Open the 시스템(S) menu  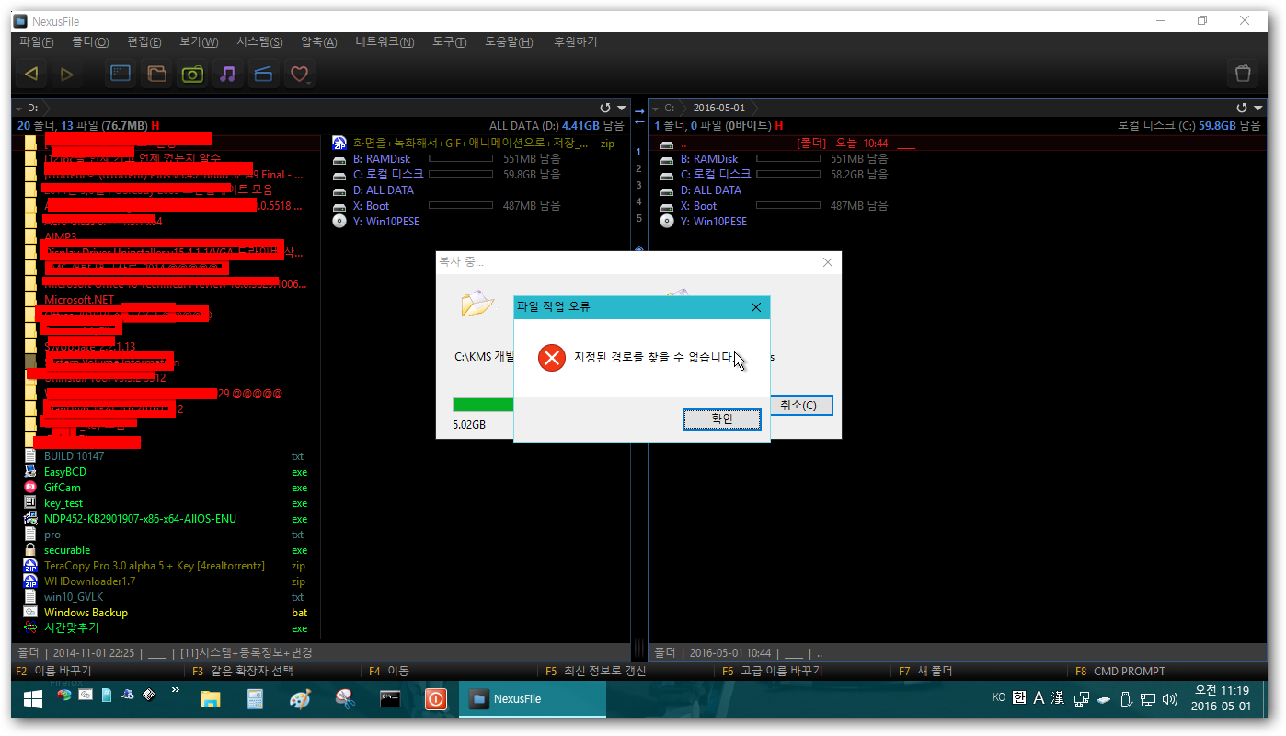(x=259, y=42)
